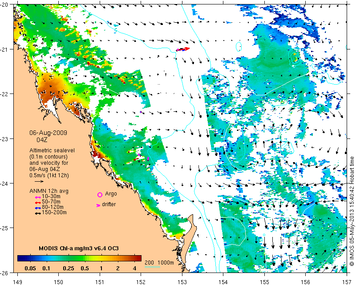Click the '10-30m' depth label
The height and width of the screenshot is (285, 356).
pyautogui.click(x=51, y=196)
